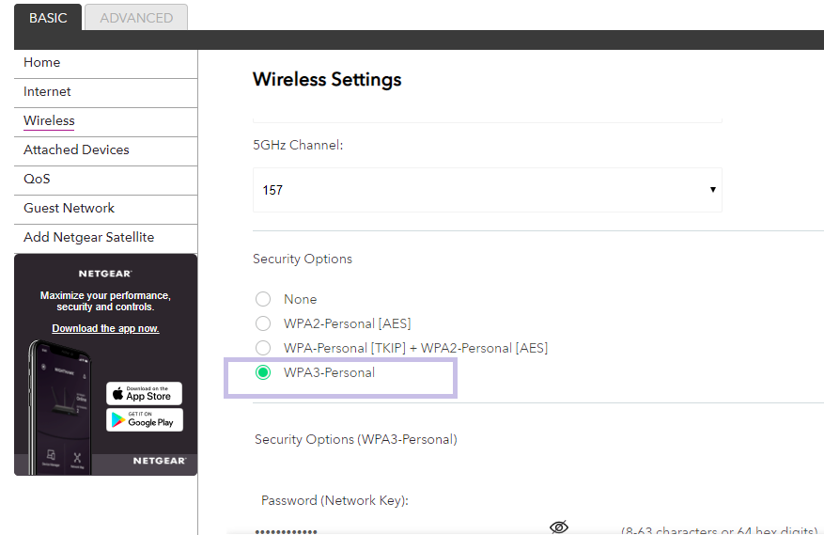This screenshot has height=535, width=824.
Task: View Attached Devices
Action: [x=76, y=150]
